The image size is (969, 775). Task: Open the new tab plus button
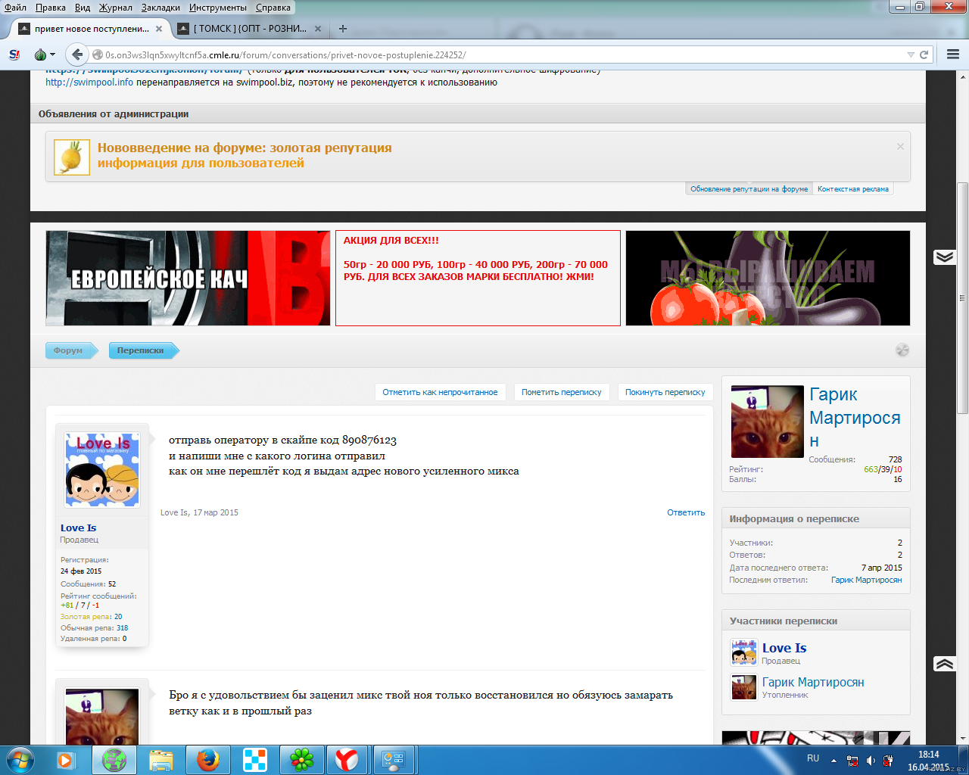tap(343, 29)
